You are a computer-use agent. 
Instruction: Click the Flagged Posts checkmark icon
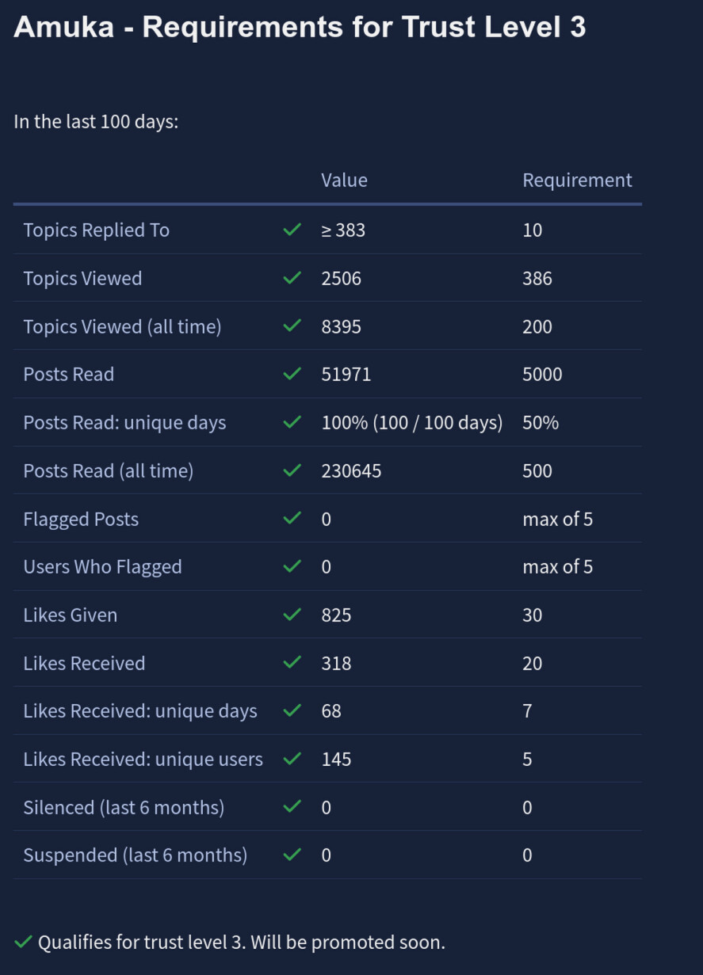tap(292, 518)
